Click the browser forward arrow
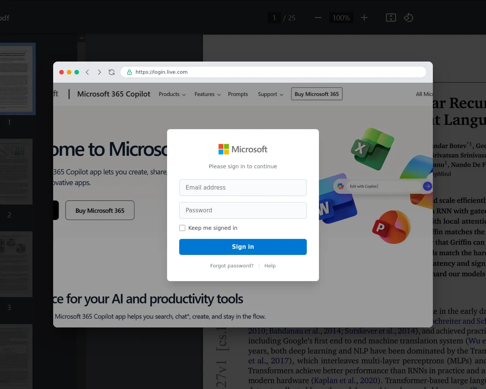The width and height of the screenshot is (486, 389). [x=99, y=72]
